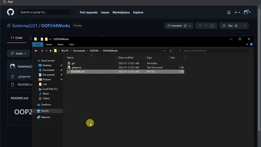Open Desktop in navigation pane
This screenshot has height=147, width=261.
point(47,65)
